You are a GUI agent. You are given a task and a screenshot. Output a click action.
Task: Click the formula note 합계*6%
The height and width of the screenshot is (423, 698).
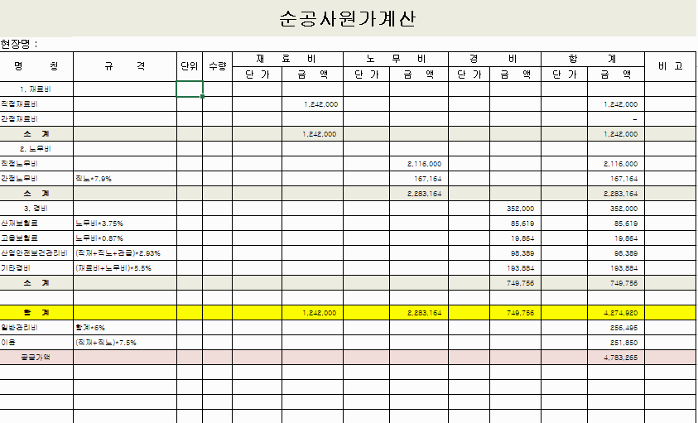90,328
